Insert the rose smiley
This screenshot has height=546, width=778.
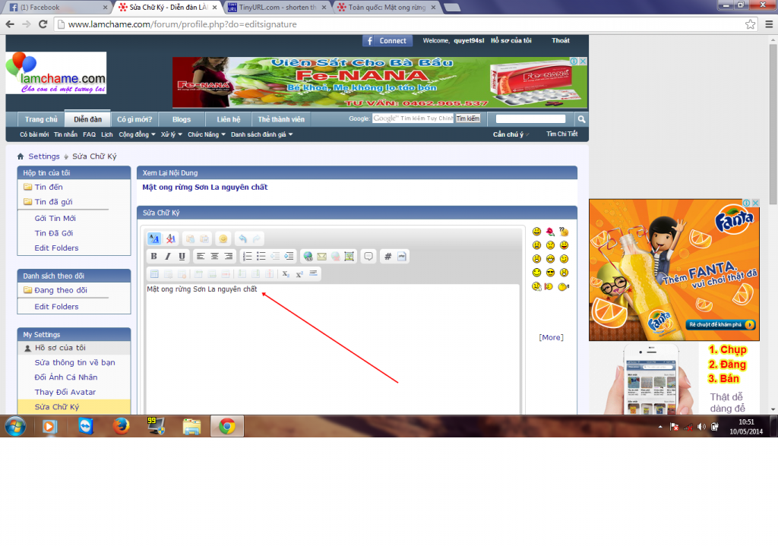[550, 231]
